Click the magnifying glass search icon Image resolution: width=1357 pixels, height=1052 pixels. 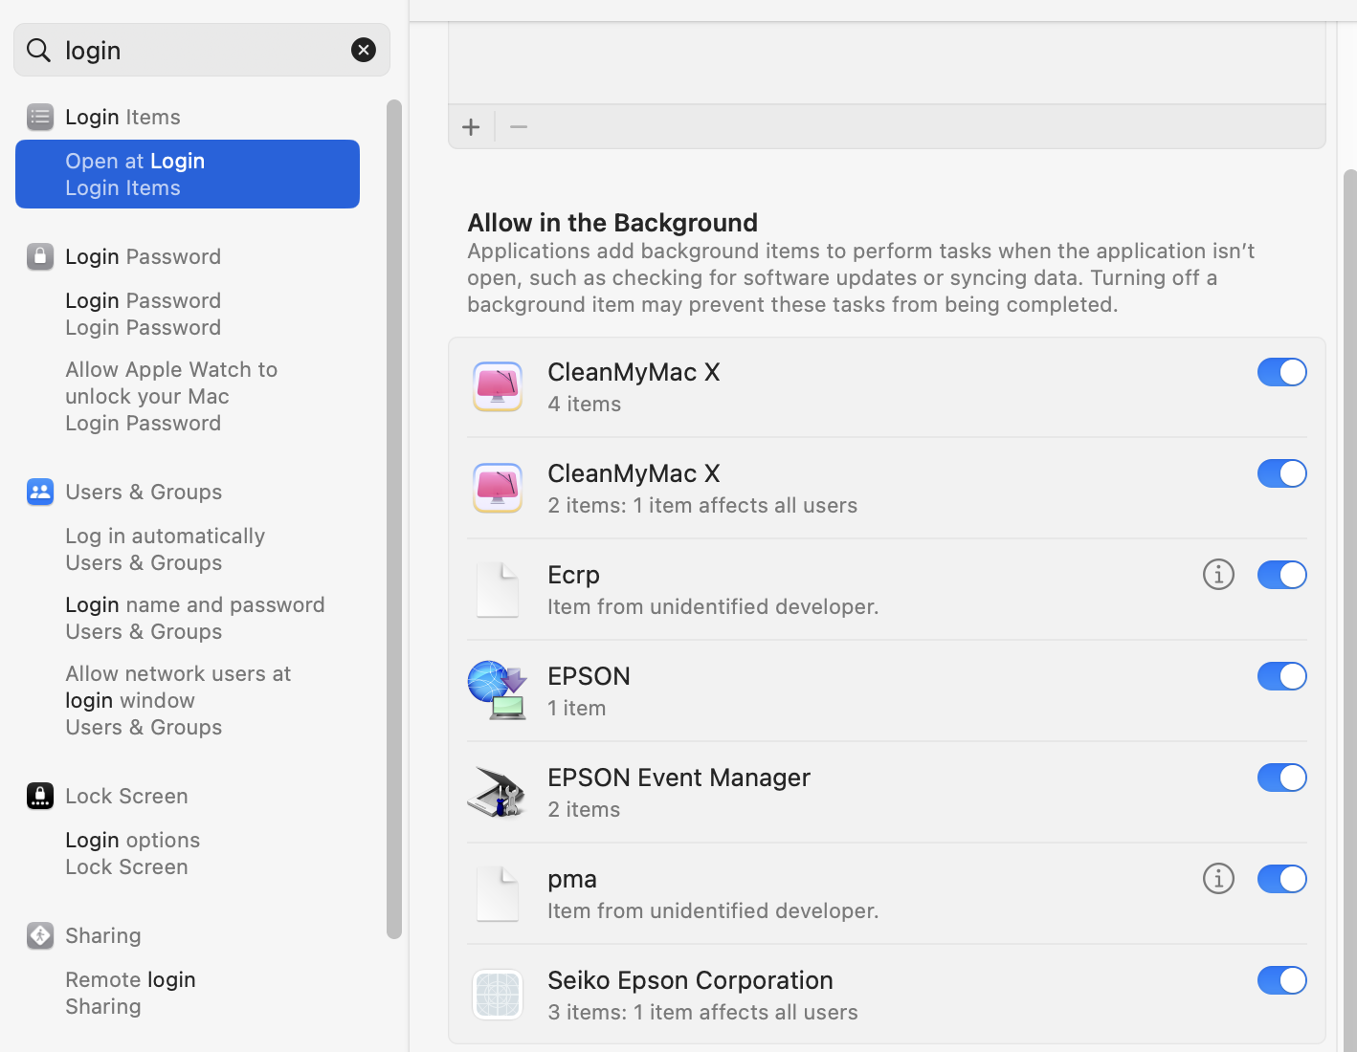(x=38, y=50)
